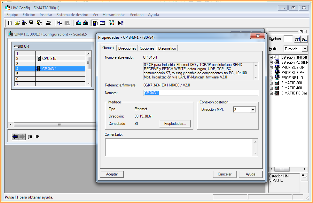Click into the Comentario text area
Viewport: 313px width, 203px height.
tap(179, 147)
